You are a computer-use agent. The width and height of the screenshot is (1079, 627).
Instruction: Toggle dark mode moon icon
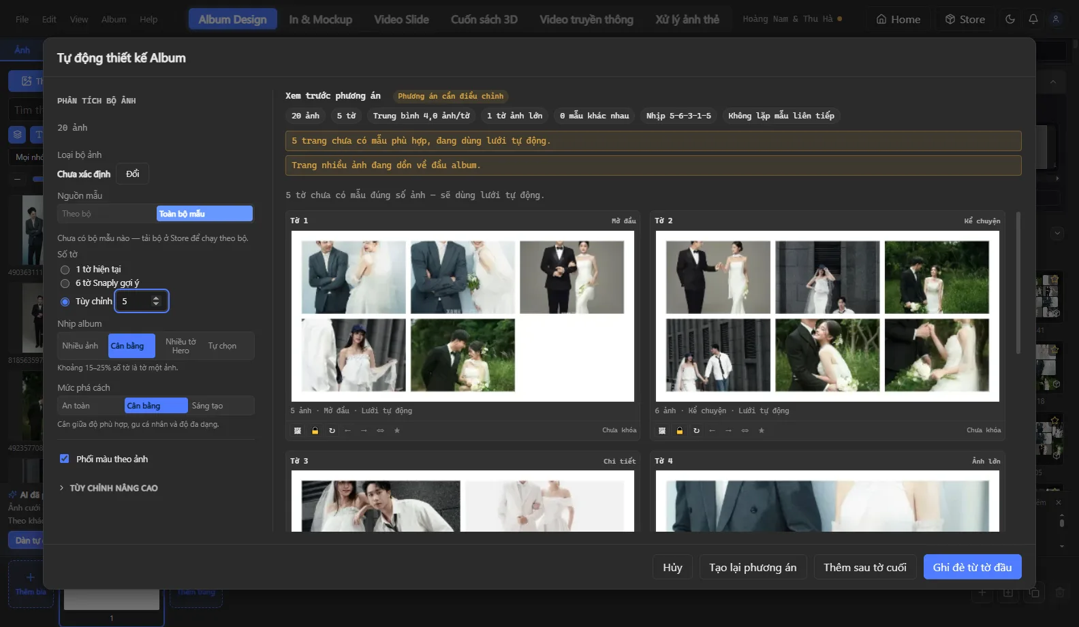1010,19
